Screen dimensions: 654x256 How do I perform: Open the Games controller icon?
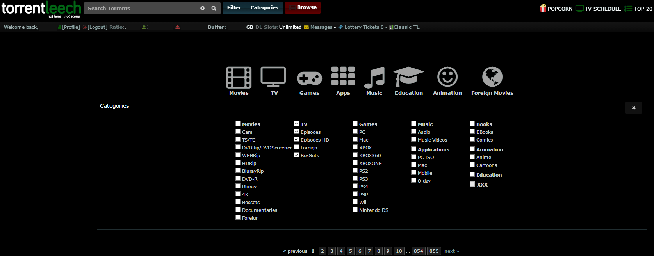pos(309,78)
